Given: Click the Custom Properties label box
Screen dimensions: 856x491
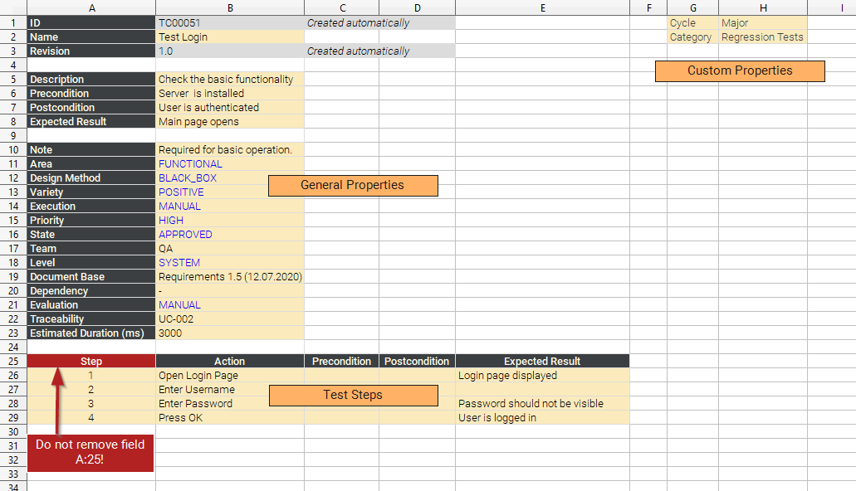Looking at the screenshot, I should coord(739,70).
